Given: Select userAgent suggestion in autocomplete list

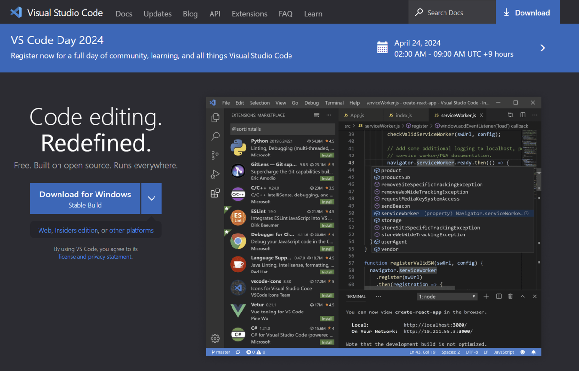Looking at the screenshot, I should [453, 242].
